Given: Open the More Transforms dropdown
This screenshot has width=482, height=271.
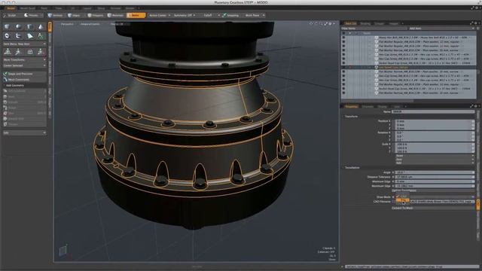Looking at the screenshot, I should [x=25, y=60].
